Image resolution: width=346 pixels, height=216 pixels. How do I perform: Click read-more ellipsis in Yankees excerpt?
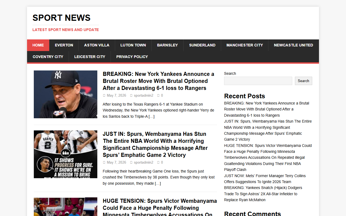pyautogui.click(x=151, y=117)
